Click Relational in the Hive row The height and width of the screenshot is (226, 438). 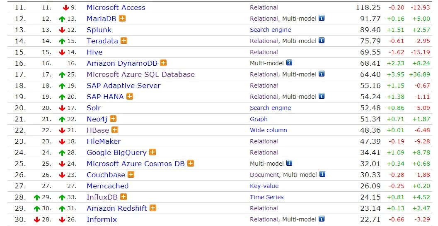(264, 52)
